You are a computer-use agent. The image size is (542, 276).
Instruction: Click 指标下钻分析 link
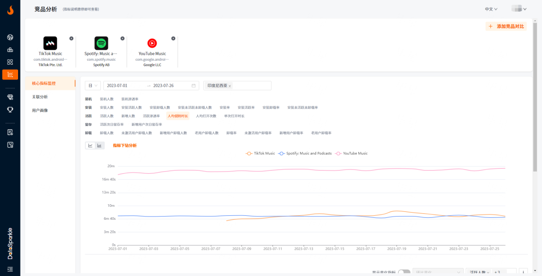pos(124,146)
